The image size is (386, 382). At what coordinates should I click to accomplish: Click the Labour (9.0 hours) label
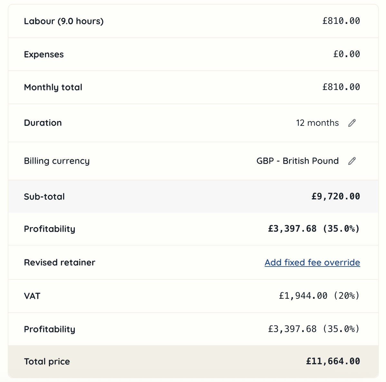point(64,21)
